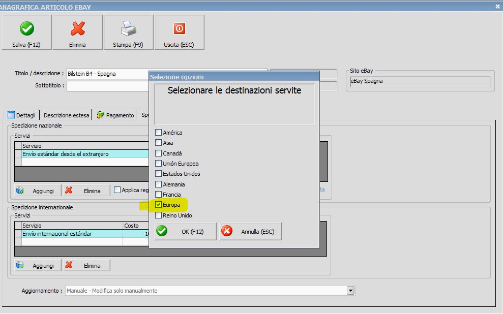Click the eBay Spagna site field
The height and width of the screenshot is (314, 503).
point(420,81)
